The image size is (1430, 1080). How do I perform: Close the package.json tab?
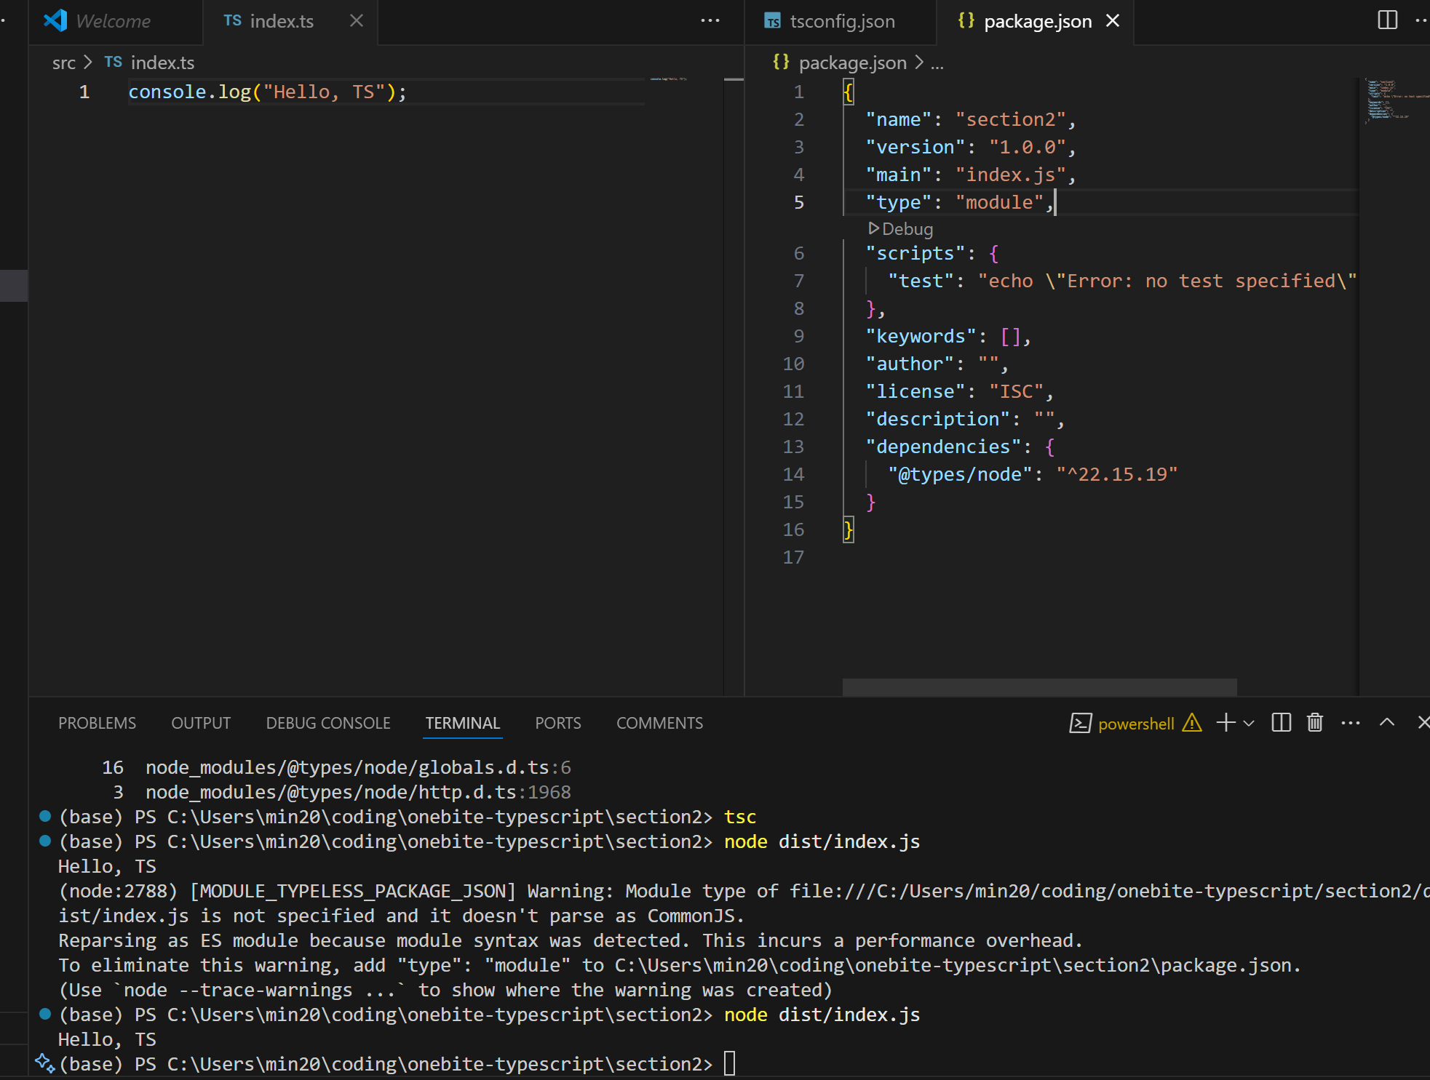(1113, 20)
